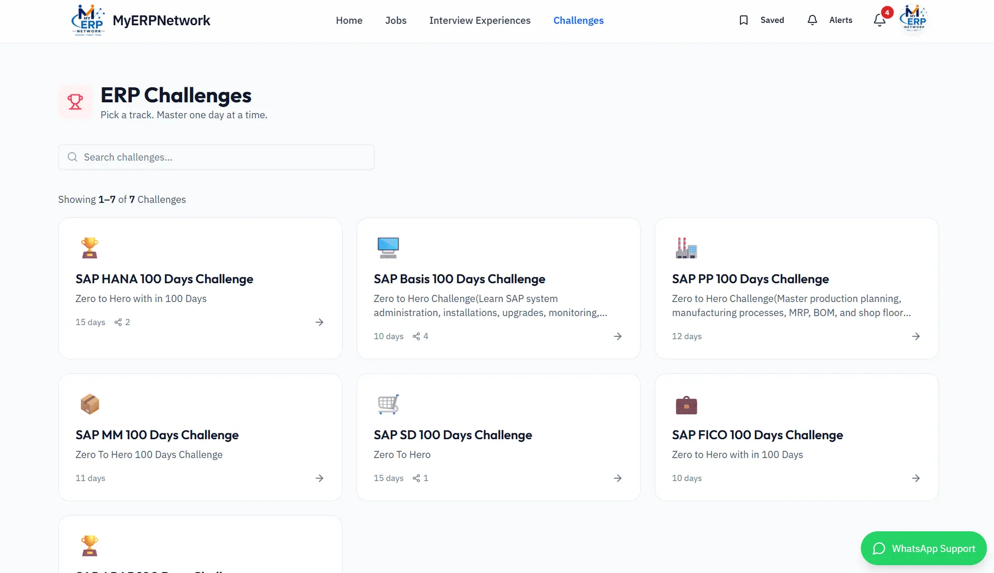Screen dimensions: 994x573
Task: Open SAP MM challenge via its arrow
Action: click(319, 478)
